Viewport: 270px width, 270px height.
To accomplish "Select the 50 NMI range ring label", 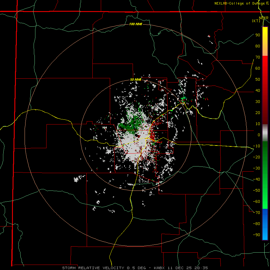I will tap(136, 79).
